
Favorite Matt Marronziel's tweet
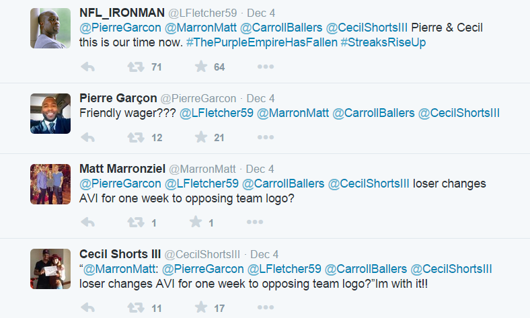pos(196,222)
